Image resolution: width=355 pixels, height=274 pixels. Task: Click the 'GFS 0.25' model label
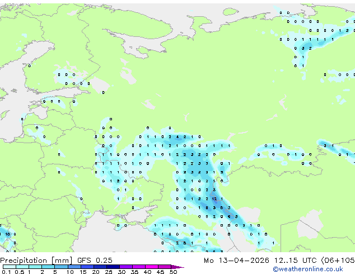pos(95,261)
